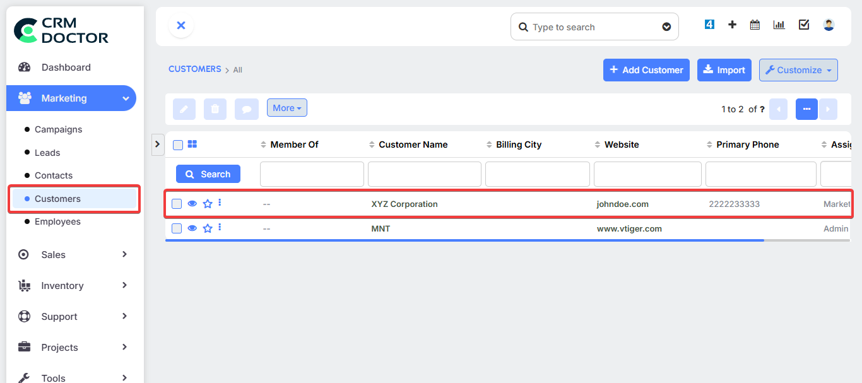Image resolution: width=862 pixels, height=383 pixels.
Task: Open row actions menu for MNT
Action: point(220,227)
